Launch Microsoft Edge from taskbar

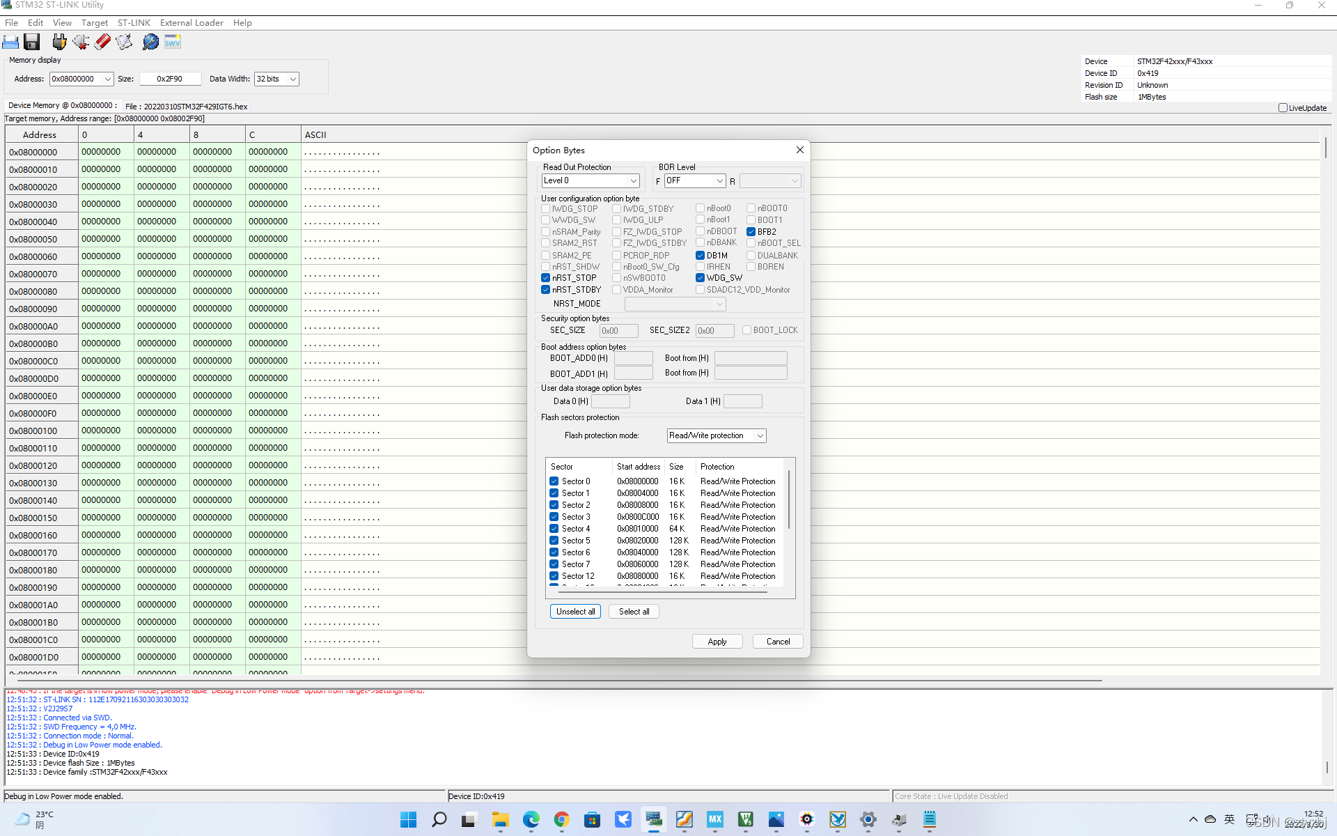(531, 820)
